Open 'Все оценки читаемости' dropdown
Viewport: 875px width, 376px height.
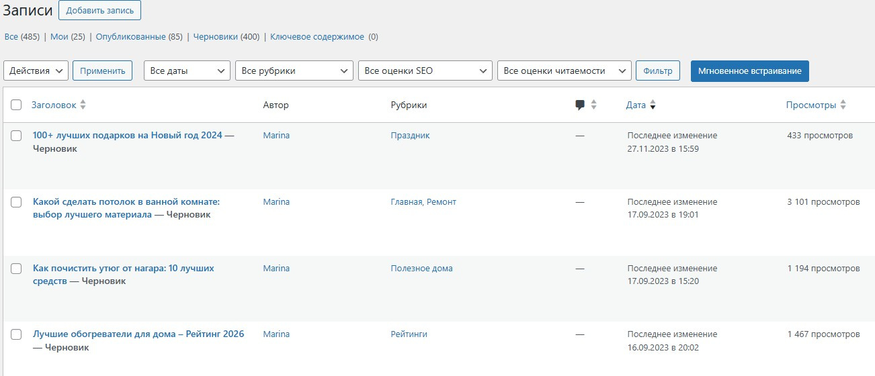click(x=564, y=70)
